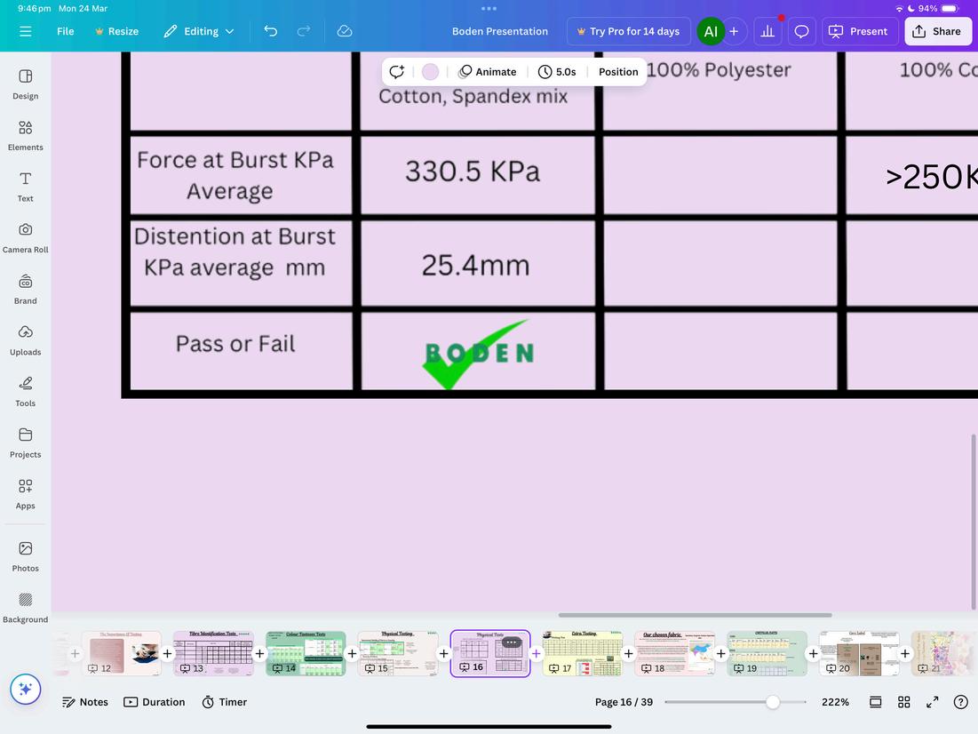Select page 20 thumbnail
The image size is (978, 734).
point(860,653)
